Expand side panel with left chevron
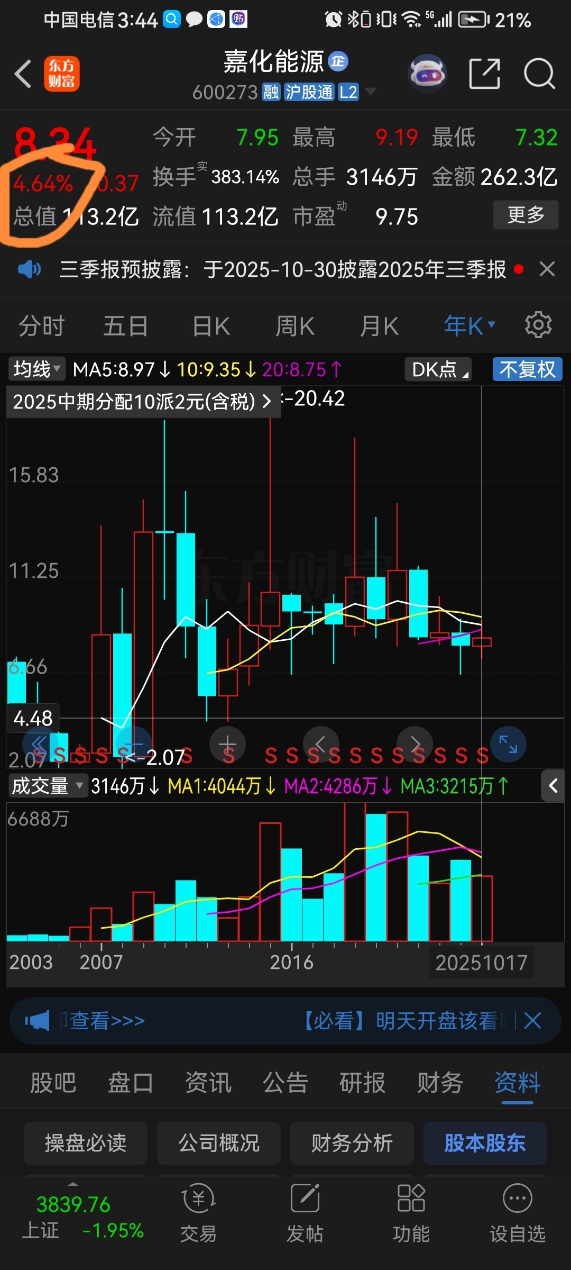The image size is (571, 1270). [x=553, y=786]
